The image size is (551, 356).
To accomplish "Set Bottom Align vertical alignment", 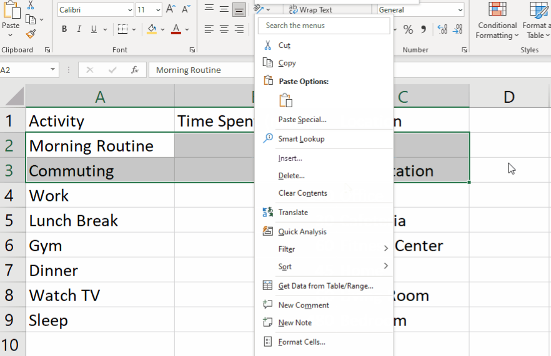I will pyautogui.click(x=239, y=11).
